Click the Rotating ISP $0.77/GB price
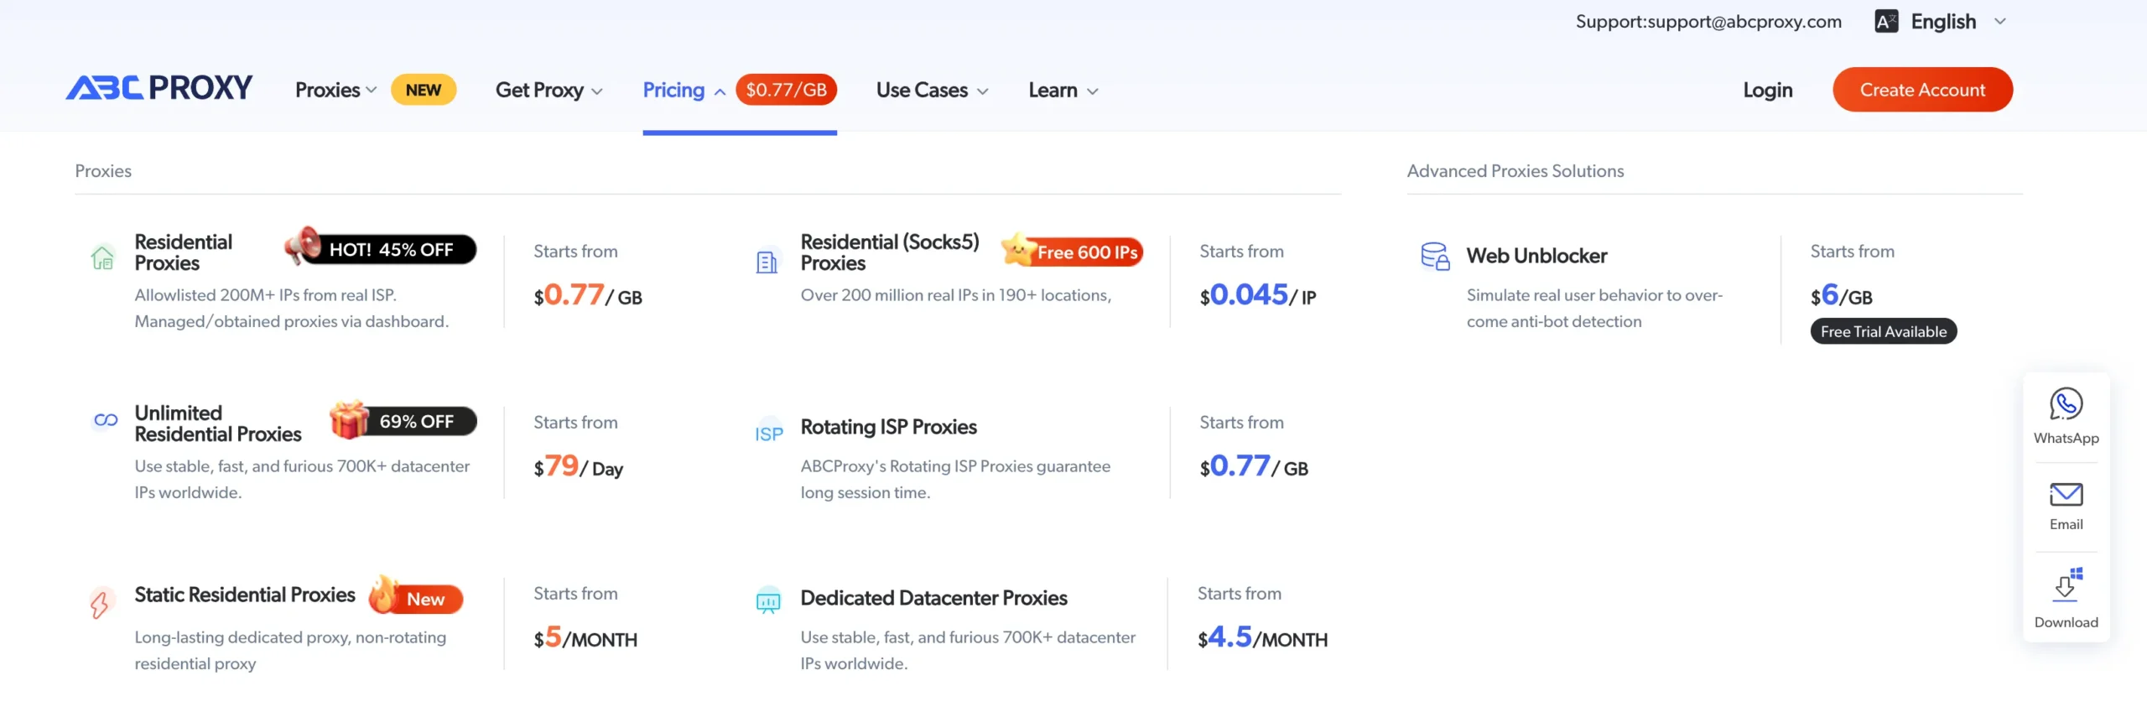2147x712 pixels. click(1254, 466)
